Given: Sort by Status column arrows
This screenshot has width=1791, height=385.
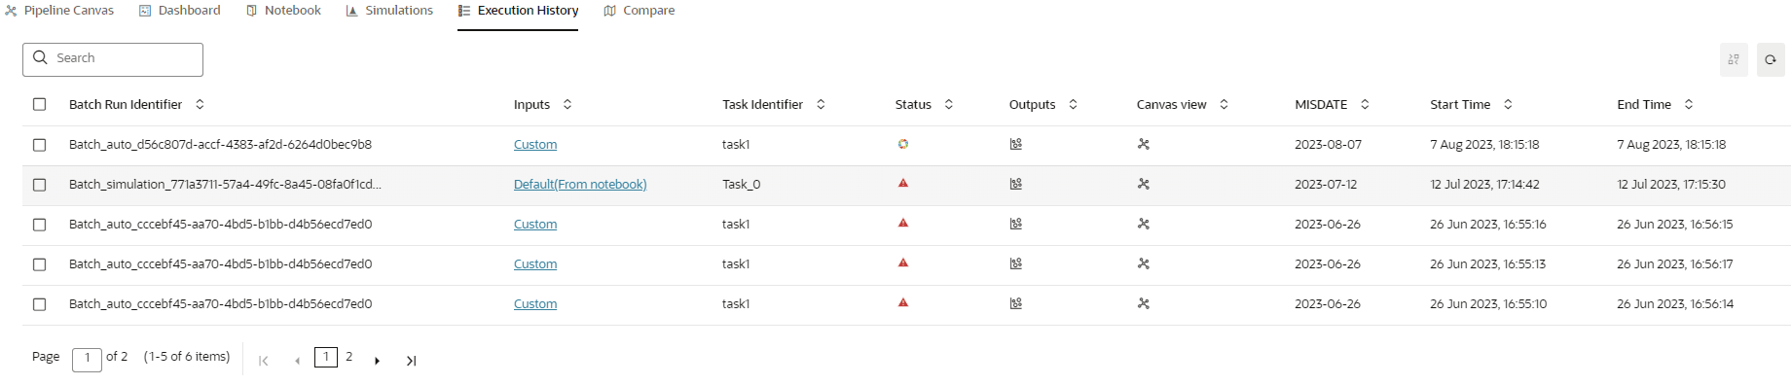Looking at the screenshot, I should (949, 104).
